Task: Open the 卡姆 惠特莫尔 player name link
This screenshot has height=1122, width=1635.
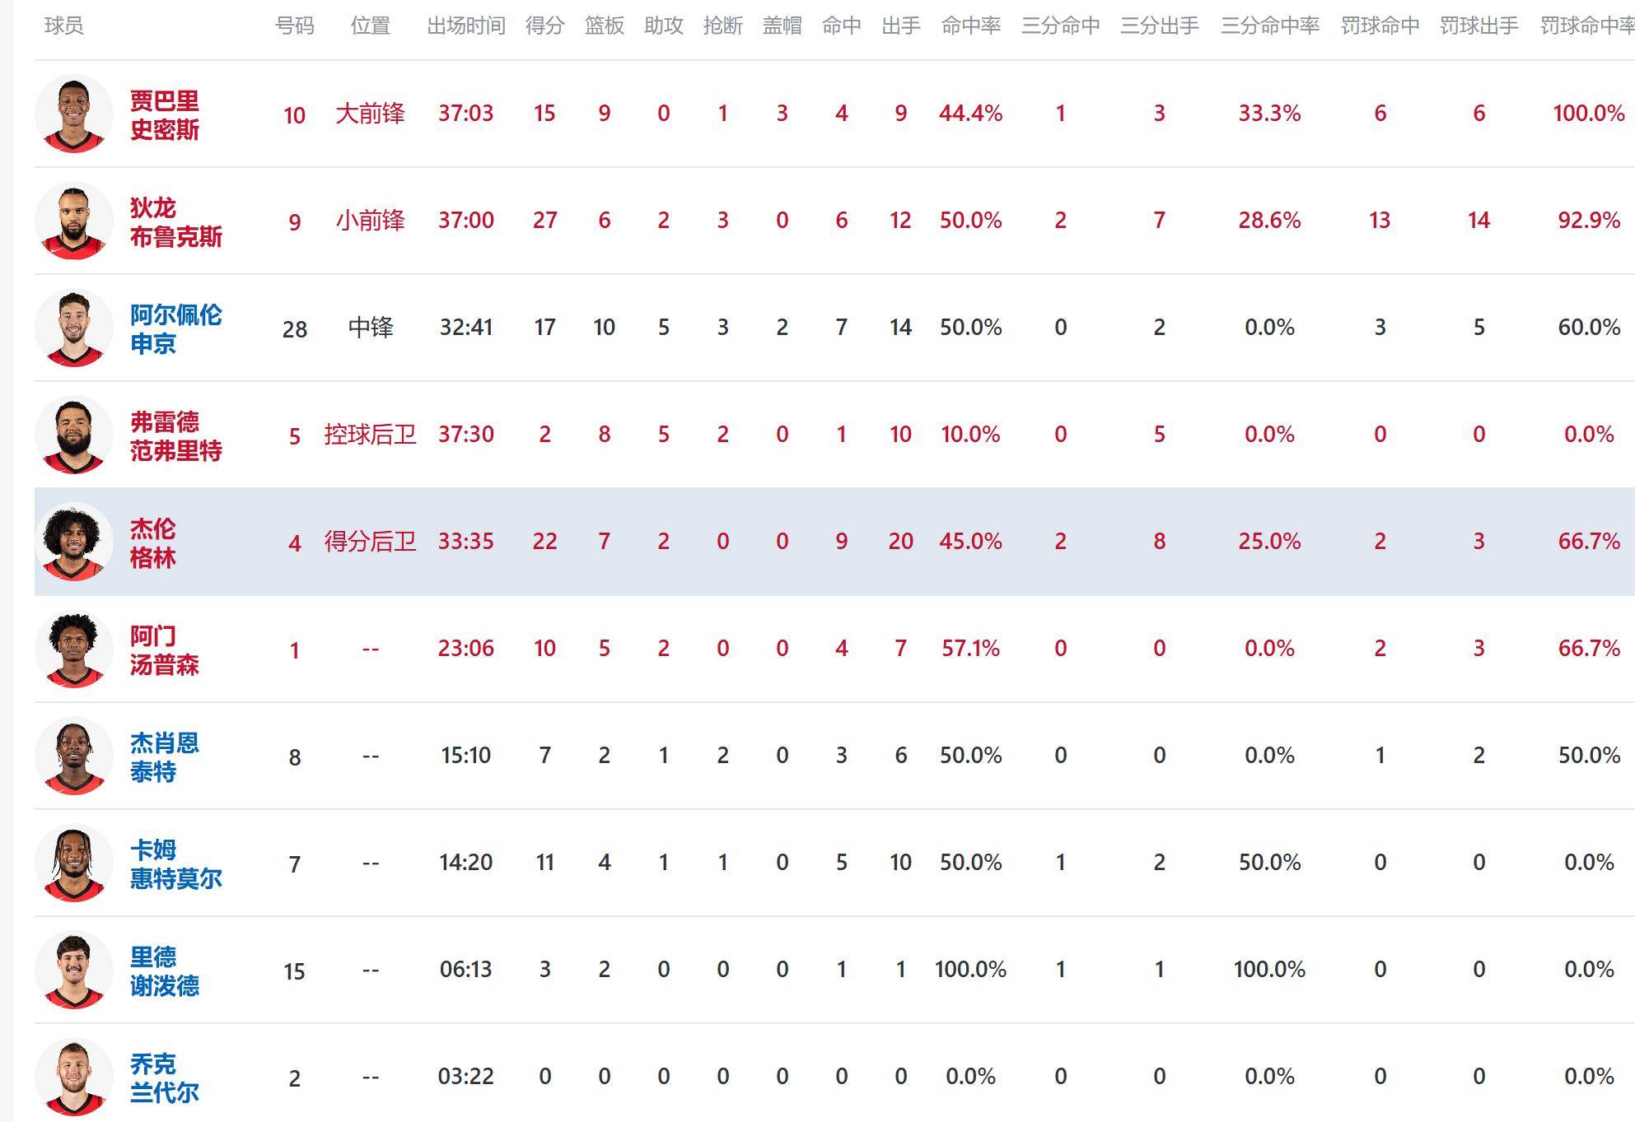Action: pos(175,864)
